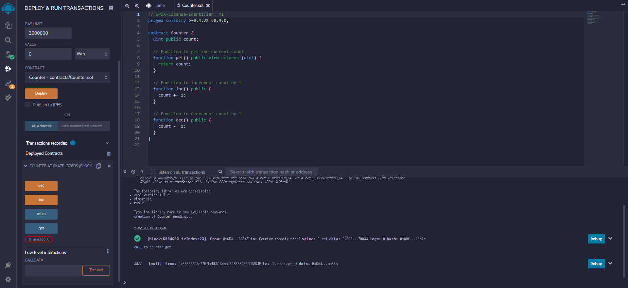
Task: Open the Search in files icon
Action: tap(8, 40)
